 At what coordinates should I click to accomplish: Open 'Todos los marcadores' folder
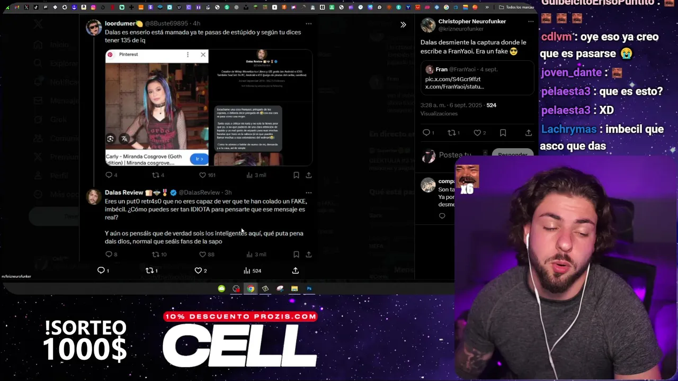[516, 7]
